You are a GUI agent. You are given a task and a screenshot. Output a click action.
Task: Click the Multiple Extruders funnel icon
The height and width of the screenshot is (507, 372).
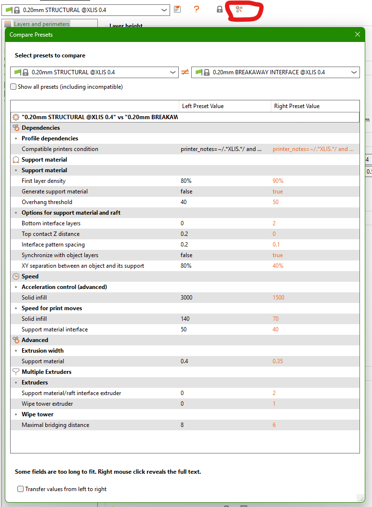coord(16,372)
